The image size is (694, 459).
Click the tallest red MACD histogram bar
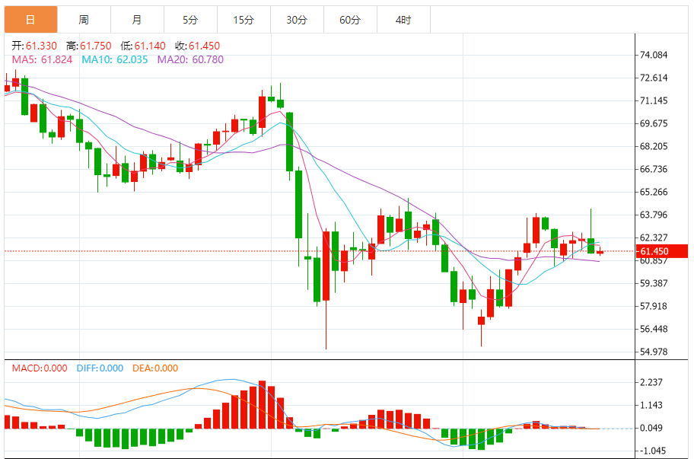click(262, 404)
